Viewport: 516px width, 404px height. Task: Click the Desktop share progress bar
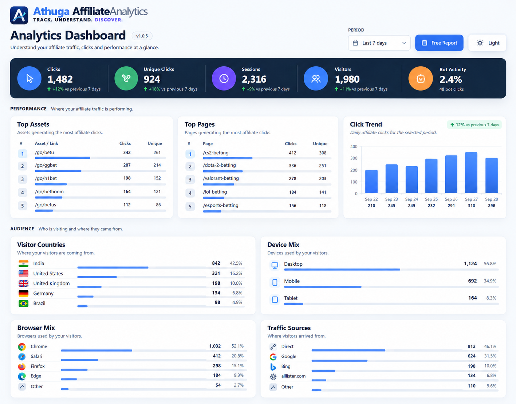coord(391,269)
